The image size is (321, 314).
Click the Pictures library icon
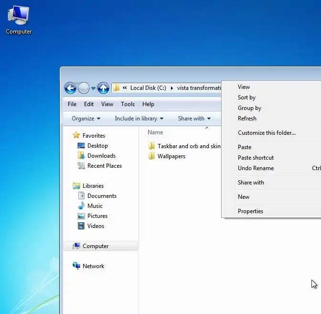click(x=81, y=216)
